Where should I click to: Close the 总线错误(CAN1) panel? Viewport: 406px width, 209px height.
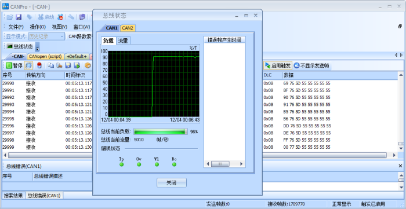(400, 166)
